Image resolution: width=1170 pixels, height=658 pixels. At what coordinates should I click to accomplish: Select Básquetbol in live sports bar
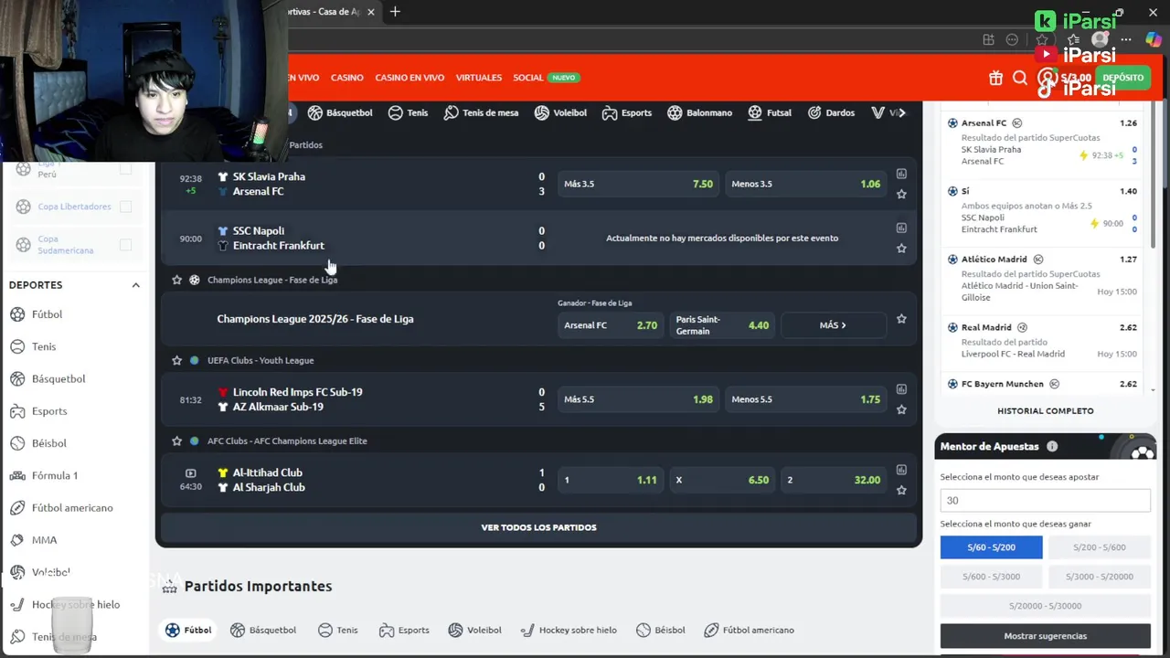pos(340,112)
